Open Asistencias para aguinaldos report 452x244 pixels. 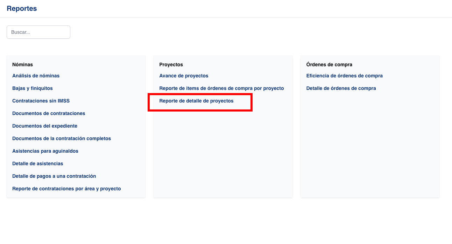click(x=45, y=151)
